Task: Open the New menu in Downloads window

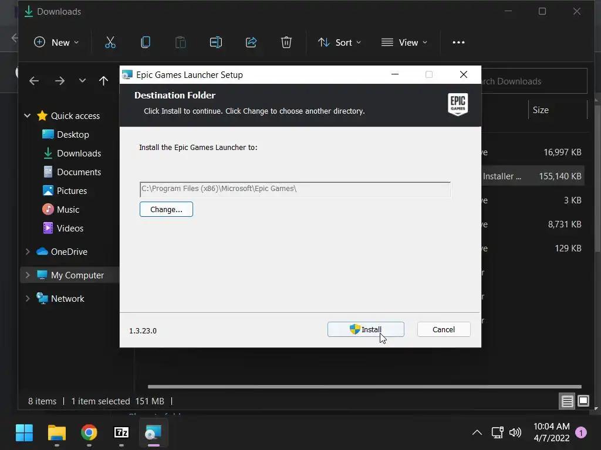Action: point(56,42)
